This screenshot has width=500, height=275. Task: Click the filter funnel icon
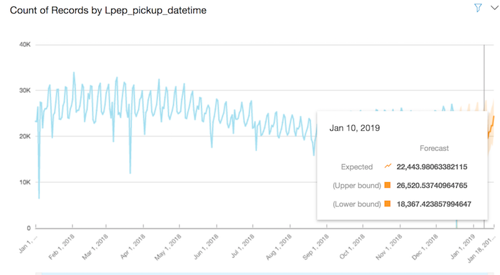coord(478,7)
